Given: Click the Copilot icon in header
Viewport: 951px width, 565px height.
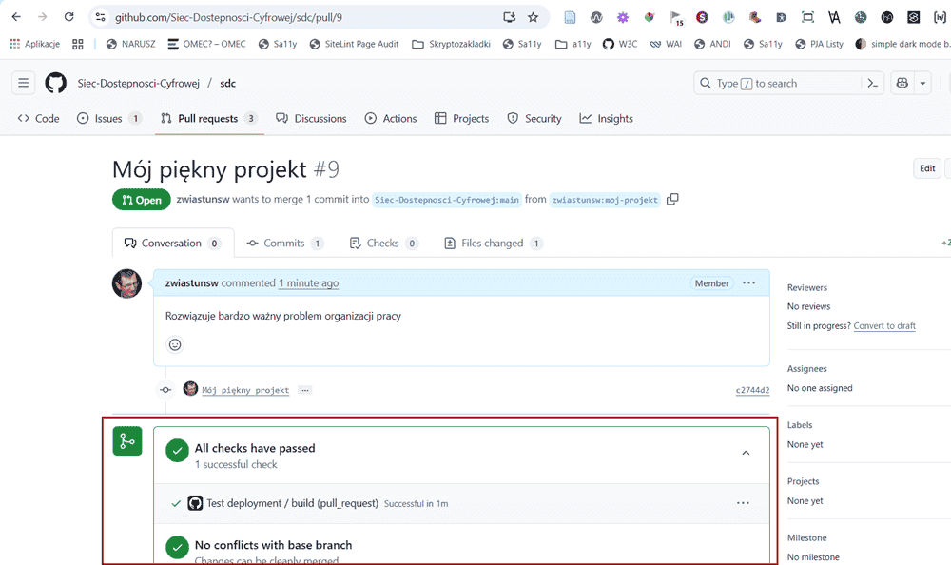Looking at the screenshot, I should pos(902,83).
